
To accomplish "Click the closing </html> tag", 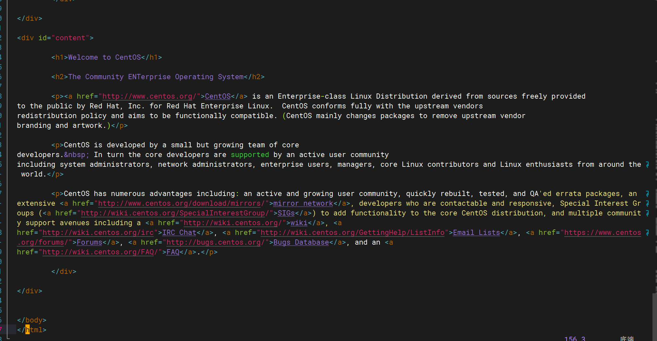I will click(32, 330).
